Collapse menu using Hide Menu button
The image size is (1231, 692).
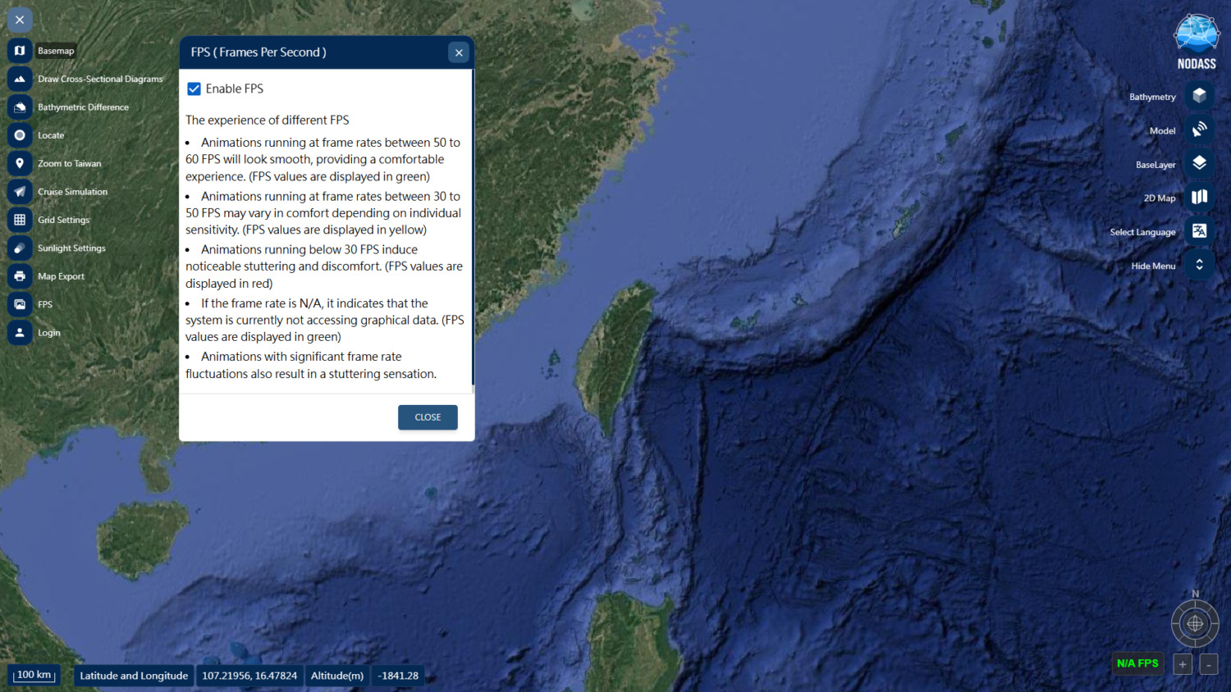click(1199, 265)
